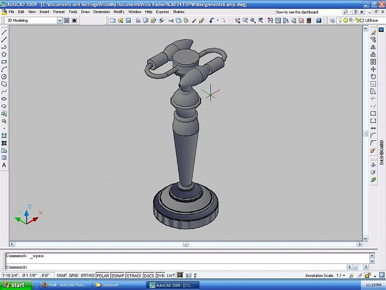Viewport: 386px width, 290px height.
Task: Open the File menu
Action: click(11, 12)
